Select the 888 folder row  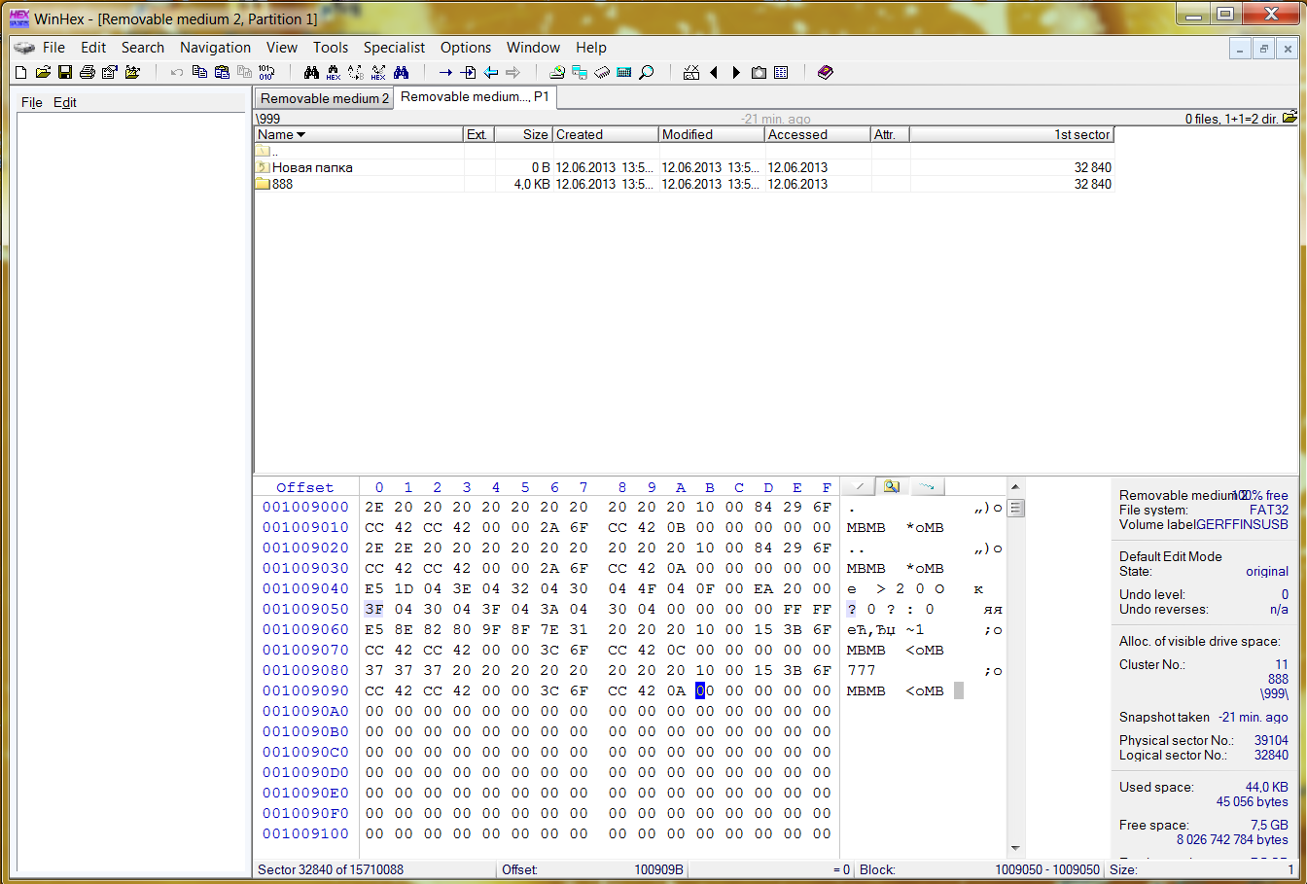coord(684,184)
